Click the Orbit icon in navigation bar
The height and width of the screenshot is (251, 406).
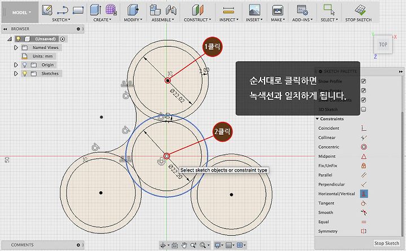pyautogui.click(x=163, y=245)
